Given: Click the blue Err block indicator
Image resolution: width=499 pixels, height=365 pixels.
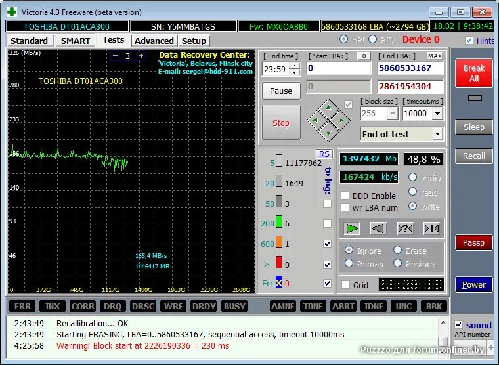Looking at the screenshot, I should (279, 282).
